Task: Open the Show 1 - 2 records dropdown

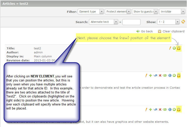Action: pyautogui.click(x=168, y=22)
